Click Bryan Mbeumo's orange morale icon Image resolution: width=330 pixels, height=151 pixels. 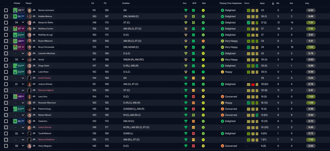click(x=203, y=41)
